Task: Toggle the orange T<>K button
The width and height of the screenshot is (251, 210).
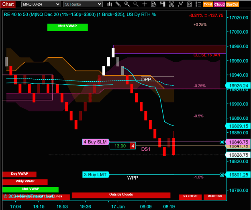Action: coord(208,4)
